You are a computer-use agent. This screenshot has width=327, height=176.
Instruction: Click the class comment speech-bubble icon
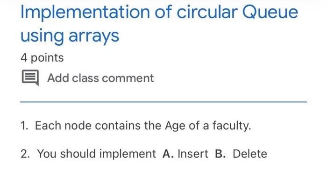pyautogui.click(x=30, y=77)
